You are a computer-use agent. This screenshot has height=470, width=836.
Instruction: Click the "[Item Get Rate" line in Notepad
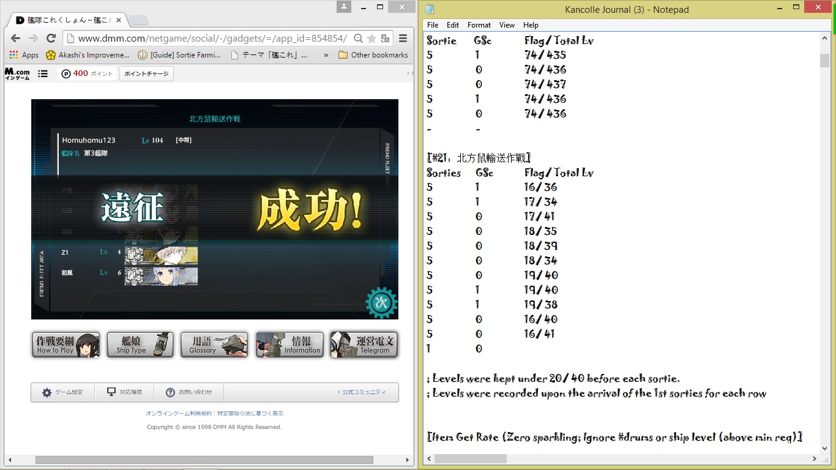coord(614,437)
